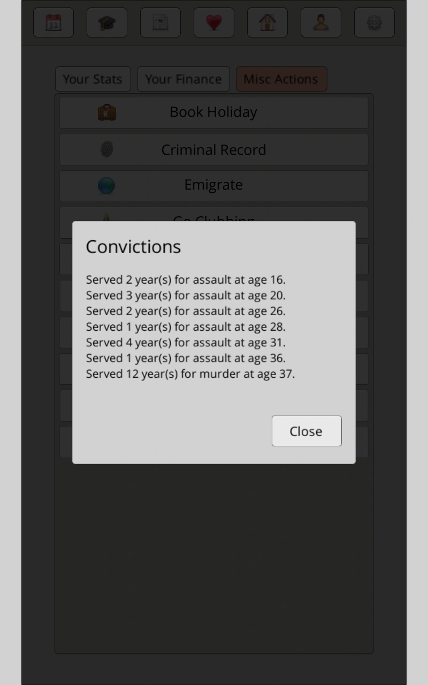Screen dimensions: 428x685
Task: Click the assault conviction at age 28
Action: point(186,327)
